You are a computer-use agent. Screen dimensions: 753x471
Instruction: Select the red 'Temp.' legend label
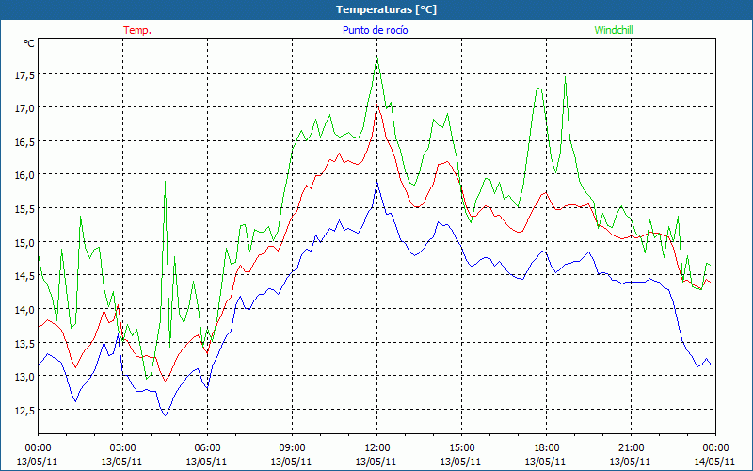coord(137,30)
